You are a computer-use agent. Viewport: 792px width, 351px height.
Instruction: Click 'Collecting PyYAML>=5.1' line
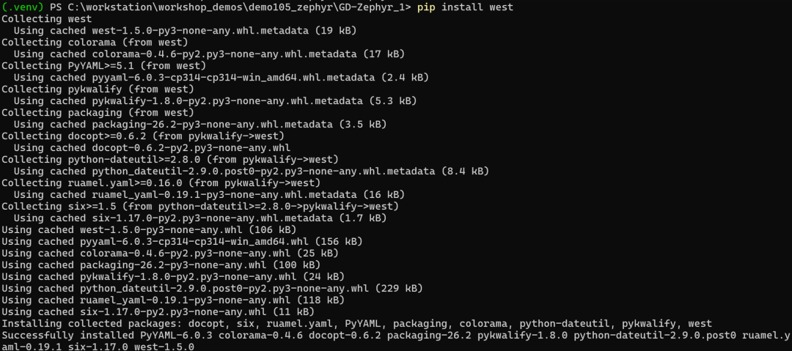[104, 66]
